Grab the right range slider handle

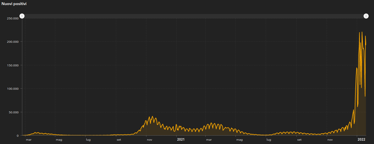click(x=366, y=16)
